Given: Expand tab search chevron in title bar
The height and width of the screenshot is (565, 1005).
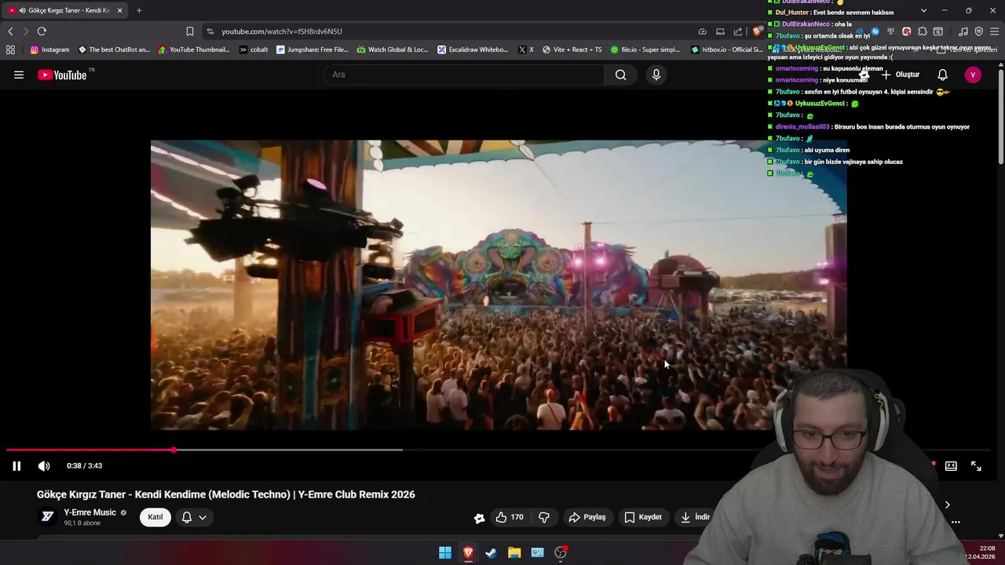Looking at the screenshot, I should coord(923,10).
